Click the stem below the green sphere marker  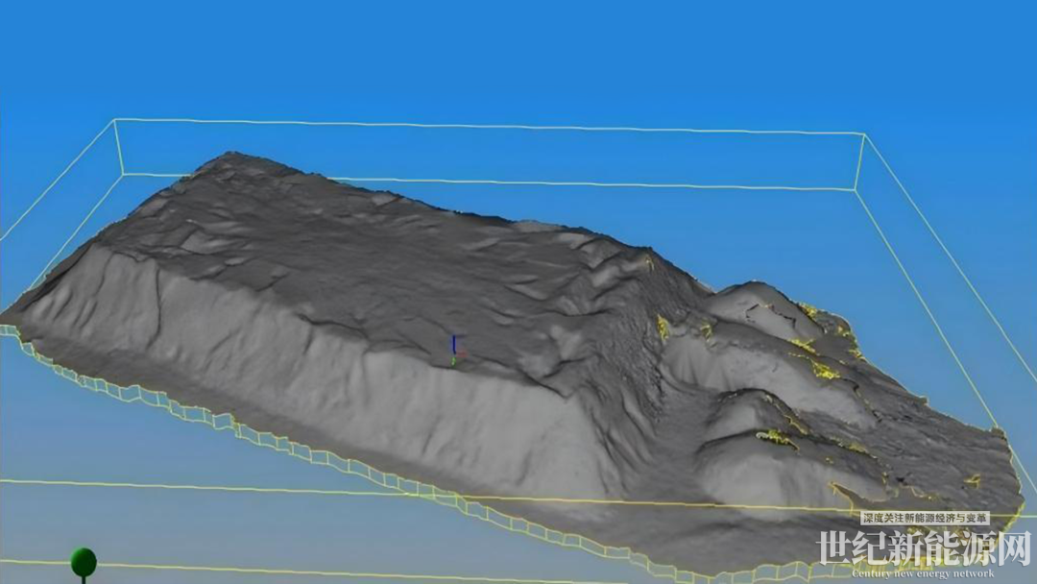pos(84,579)
